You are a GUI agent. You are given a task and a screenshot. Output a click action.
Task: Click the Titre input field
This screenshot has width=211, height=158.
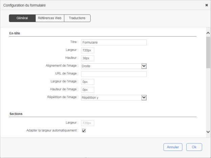114,43
